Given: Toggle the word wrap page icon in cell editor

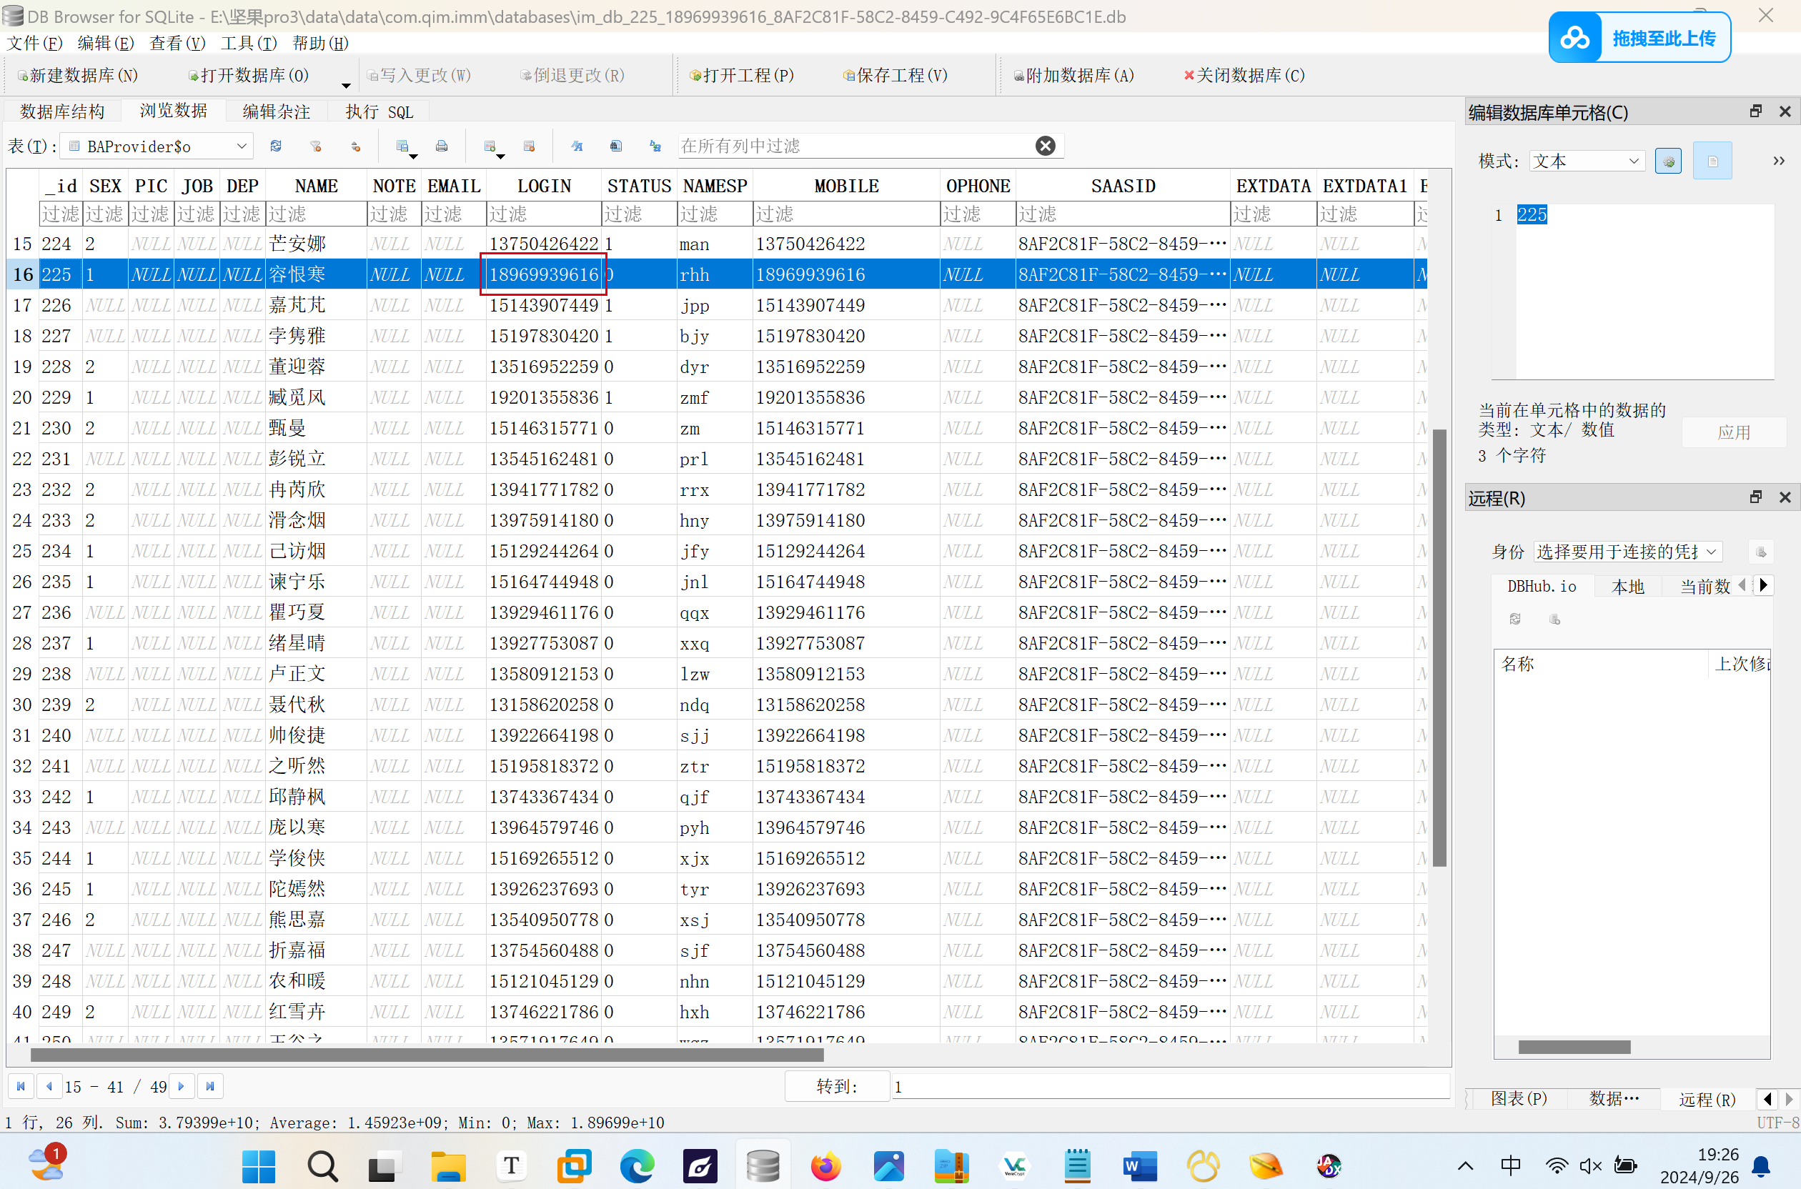Looking at the screenshot, I should pos(1712,161).
